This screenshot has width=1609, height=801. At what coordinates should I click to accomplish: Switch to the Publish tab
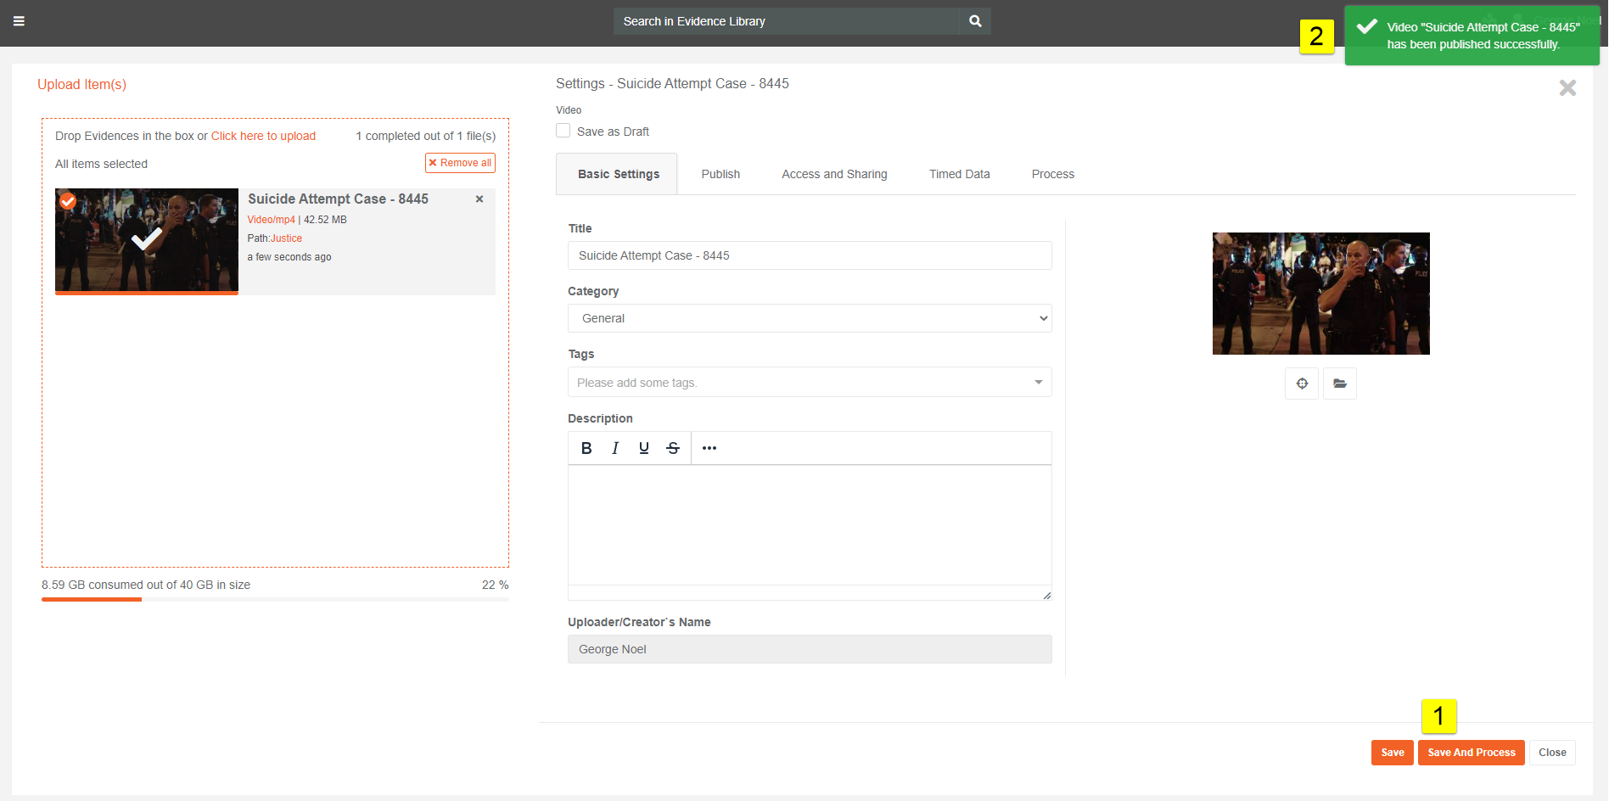click(x=720, y=174)
